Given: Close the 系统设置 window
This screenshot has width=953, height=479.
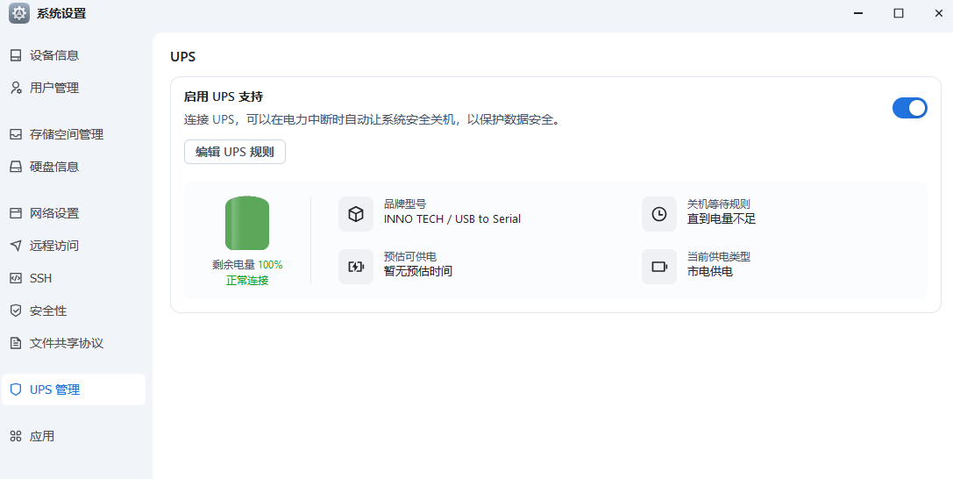Looking at the screenshot, I should click(938, 13).
